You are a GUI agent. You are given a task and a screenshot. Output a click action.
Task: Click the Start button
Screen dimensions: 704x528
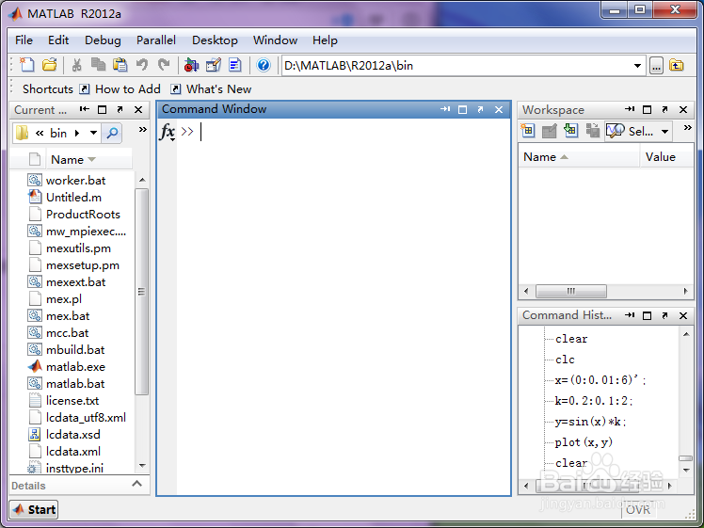(x=34, y=509)
